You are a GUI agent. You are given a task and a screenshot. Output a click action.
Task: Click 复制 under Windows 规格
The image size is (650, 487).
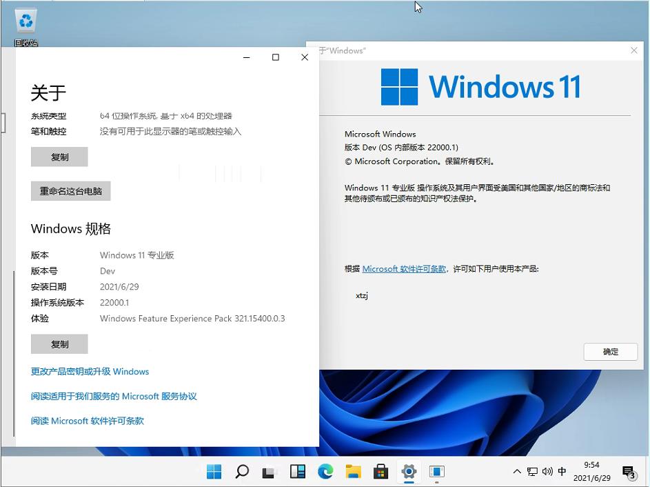(59, 344)
